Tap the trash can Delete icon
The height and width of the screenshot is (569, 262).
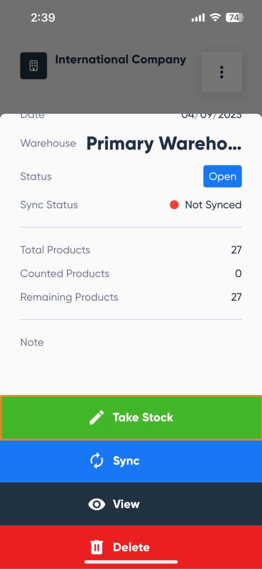96,547
